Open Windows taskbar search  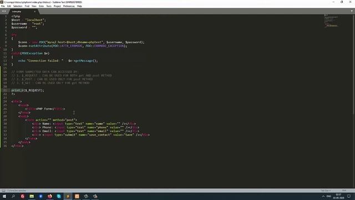click(13, 196)
